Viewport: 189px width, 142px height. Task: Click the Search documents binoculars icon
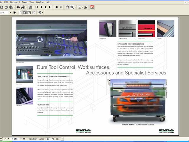(23, 7)
